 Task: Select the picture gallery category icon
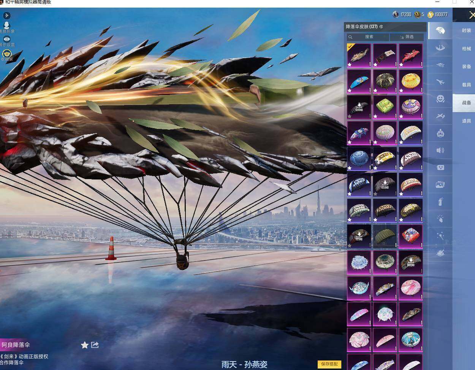point(440,184)
